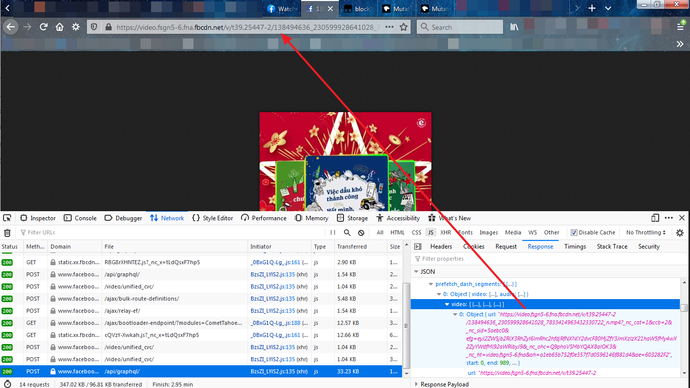
Task: Open the Library bookmarks icon
Action: point(514,27)
